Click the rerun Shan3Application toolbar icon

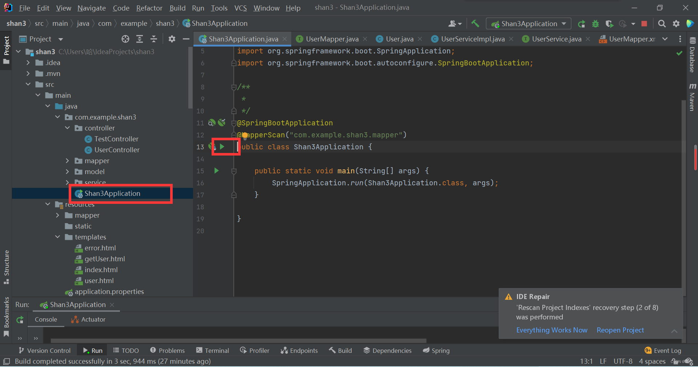pyautogui.click(x=581, y=24)
